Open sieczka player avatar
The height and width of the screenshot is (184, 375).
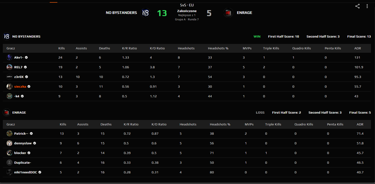click(x=9, y=86)
